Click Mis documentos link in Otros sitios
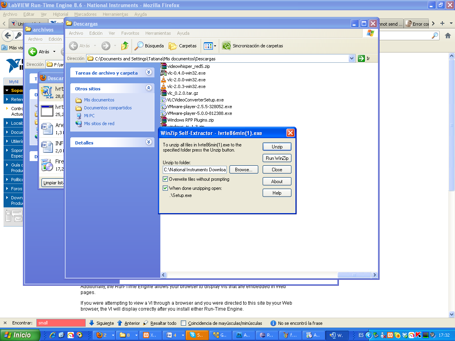The width and height of the screenshot is (455, 341). tap(99, 100)
